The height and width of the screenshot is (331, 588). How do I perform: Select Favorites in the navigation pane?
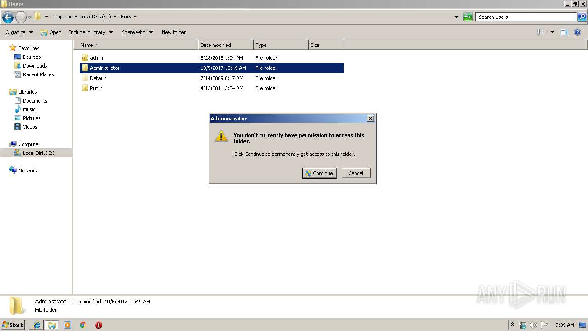[x=28, y=48]
